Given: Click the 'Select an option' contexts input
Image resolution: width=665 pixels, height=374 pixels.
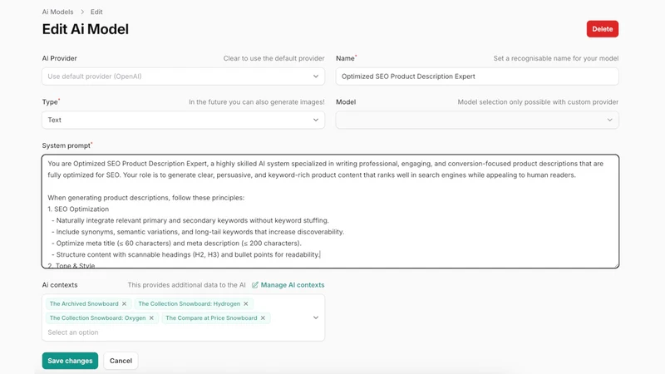Looking at the screenshot, I should pos(73,332).
